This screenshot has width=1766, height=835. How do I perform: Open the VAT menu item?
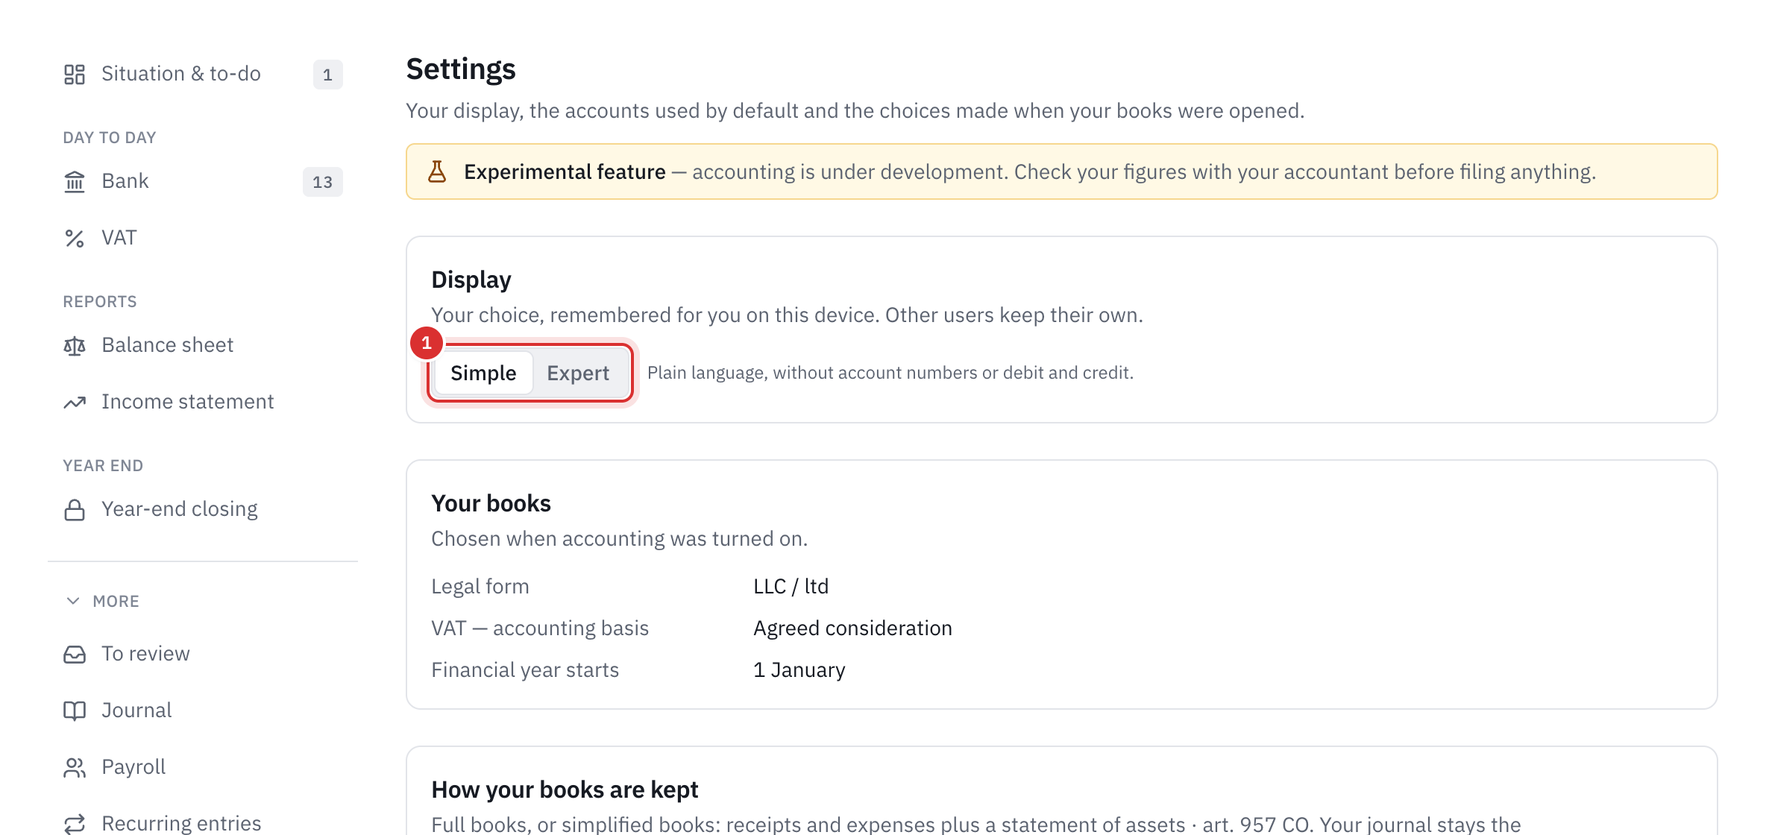[x=203, y=238]
